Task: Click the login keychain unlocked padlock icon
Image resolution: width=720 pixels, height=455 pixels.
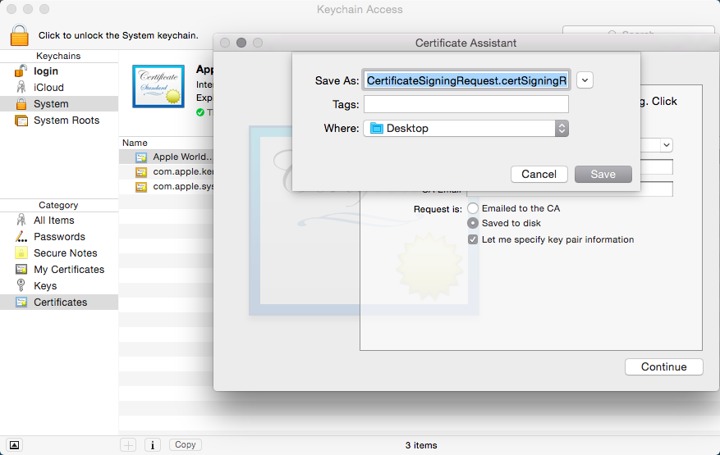Action: (21, 71)
